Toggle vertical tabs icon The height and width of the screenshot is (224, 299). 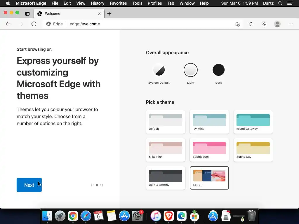pyautogui.click(x=27, y=13)
